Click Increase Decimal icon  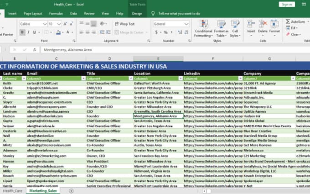[180, 32]
